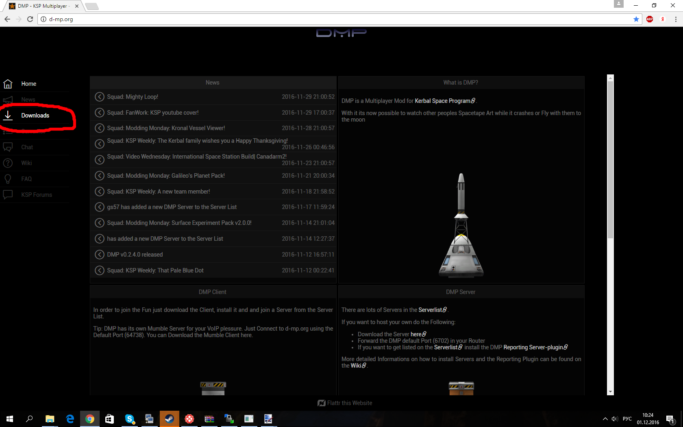Viewport: 683px width, 427px height.
Task: Expand the 'DMP v0.2.4.0 released' news entry arrow
Action: coord(99,255)
